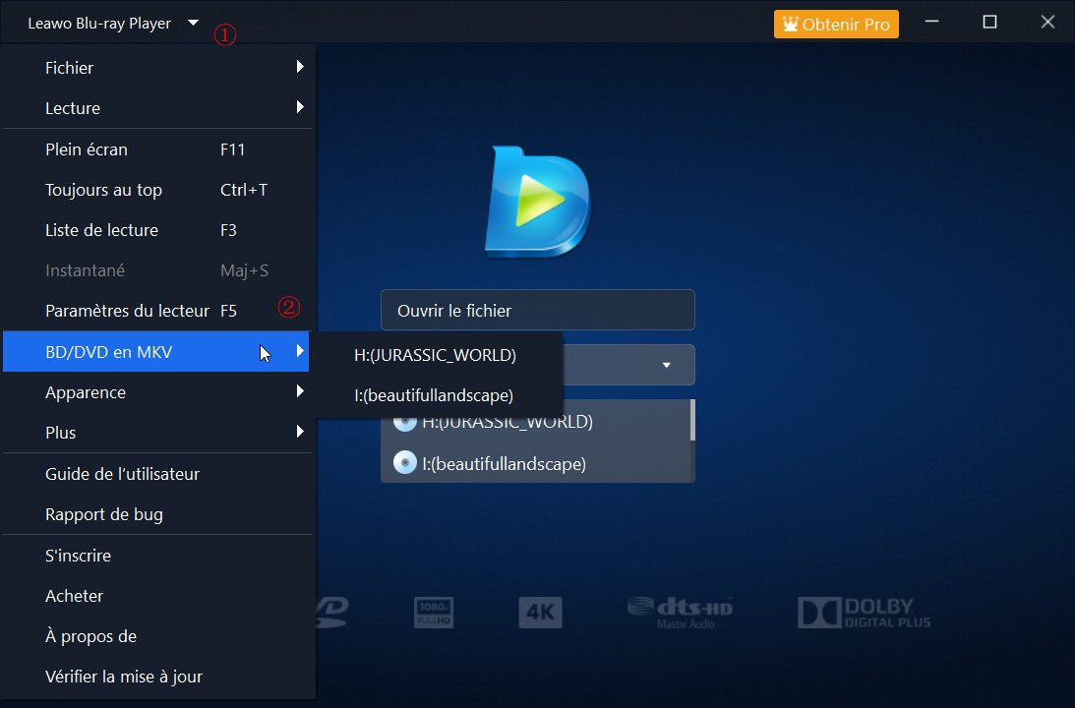Choose Plein écran from the menu
Image resolution: width=1075 pixels, height=708 pixels.
[157, 149]
